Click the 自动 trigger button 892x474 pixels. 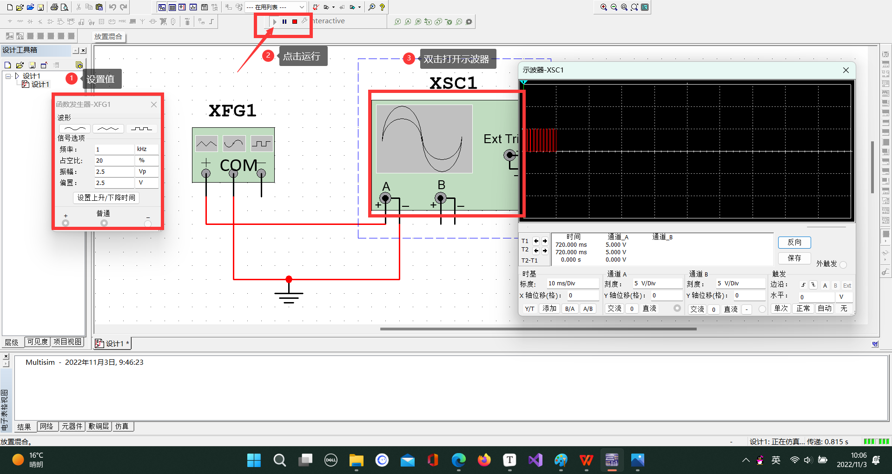click(825, 308)
